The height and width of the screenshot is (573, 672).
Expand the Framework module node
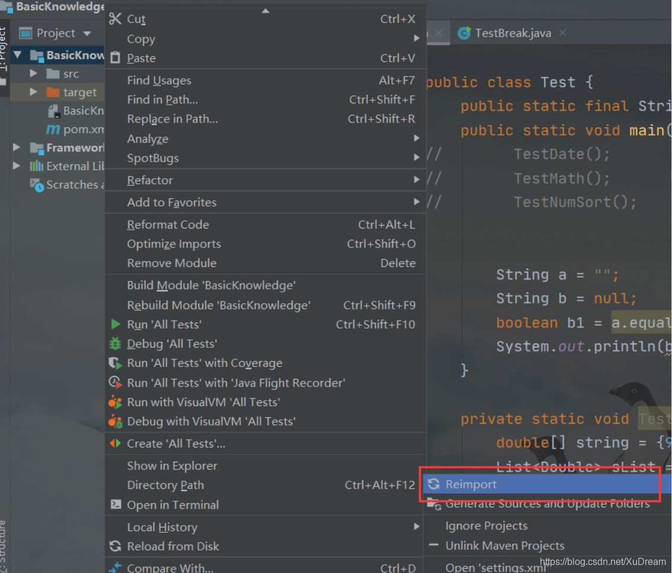pyautogui.click(x=17, y=147)
